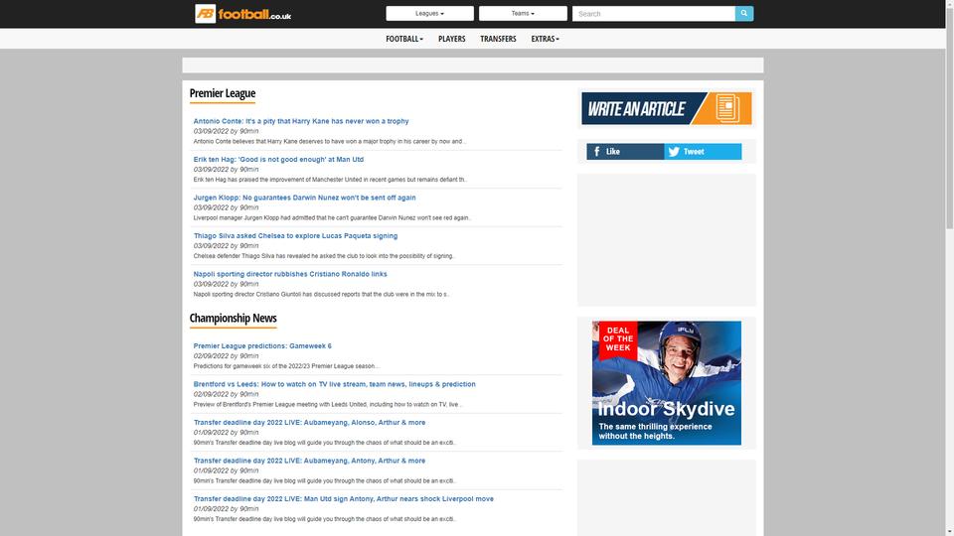
Task: Click 'Erik ten Hag has praised' summary text
Action: (330, 180)
